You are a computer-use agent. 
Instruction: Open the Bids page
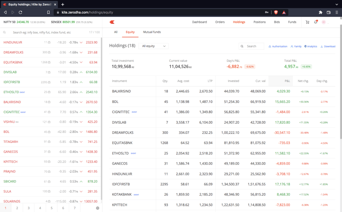coord(277,22)
